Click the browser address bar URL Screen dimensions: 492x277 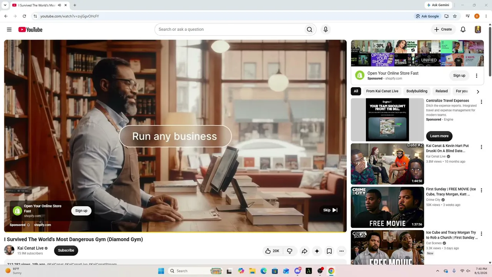pyautogui.click(x=70, y=16)
